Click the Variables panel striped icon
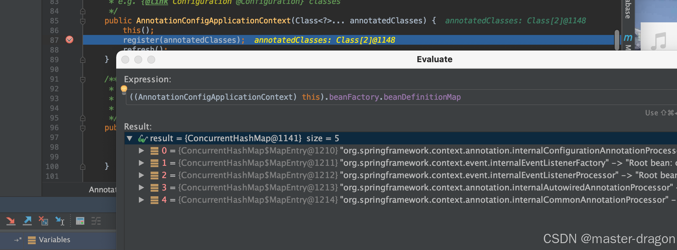 [x=32, y=240]
